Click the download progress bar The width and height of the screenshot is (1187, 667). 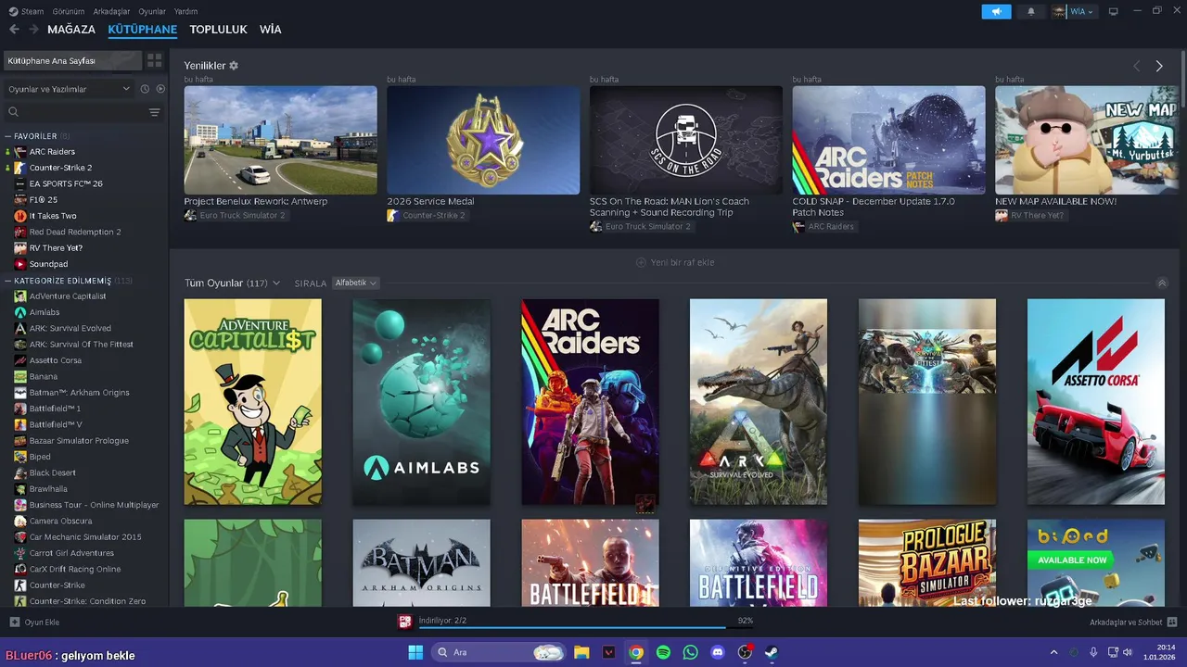pyautogui.click(x=586, y=627)
